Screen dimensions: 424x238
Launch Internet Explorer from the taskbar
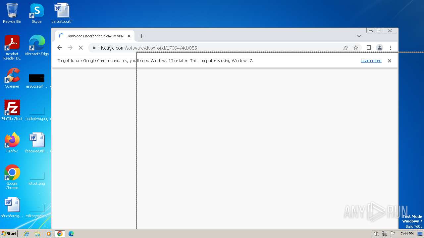[26, 234]
